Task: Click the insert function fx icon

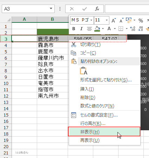Action: (x=97, y=9)
